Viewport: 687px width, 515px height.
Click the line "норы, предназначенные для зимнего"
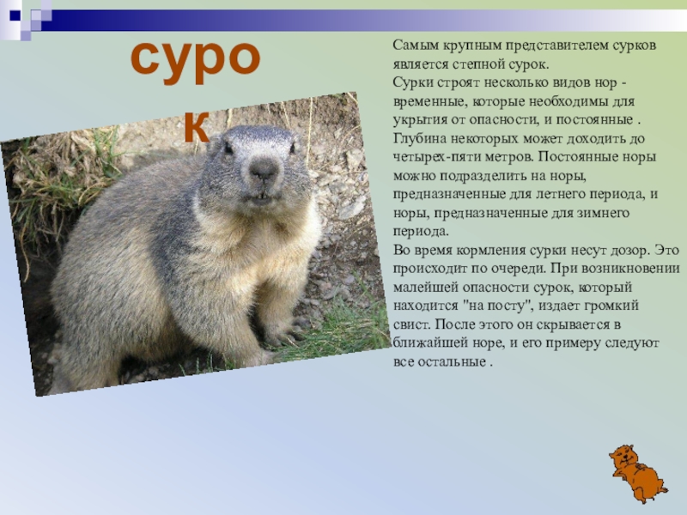(511, 213)
